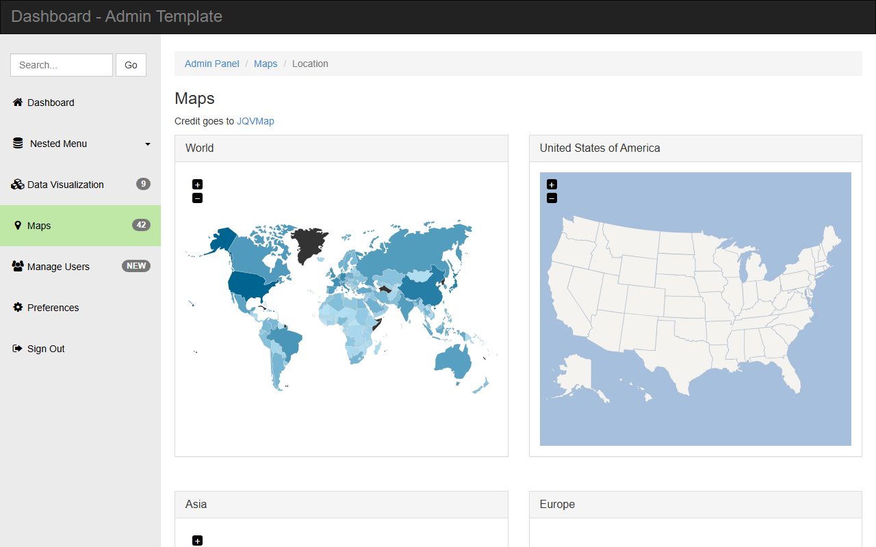
Task: Click the Dashboard home icon
Action: pyautogui.click(x=18, y=103)
